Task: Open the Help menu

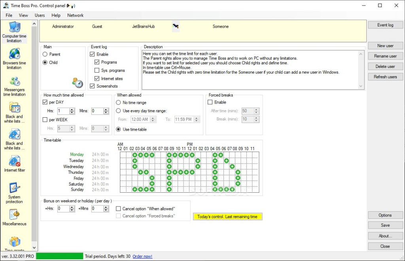Action: click(56, 15)
